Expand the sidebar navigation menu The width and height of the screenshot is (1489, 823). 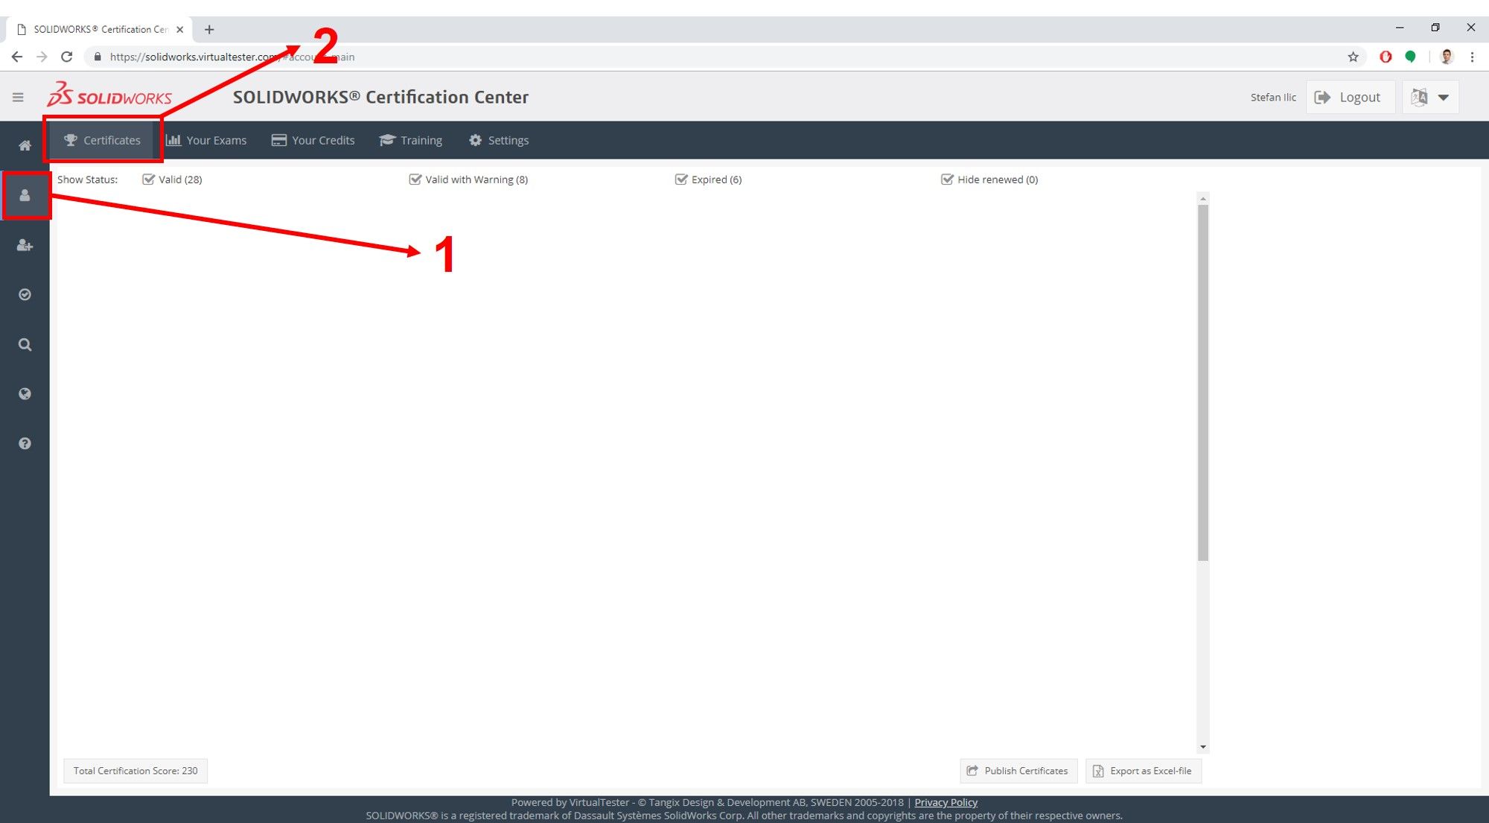pos(18,98)
